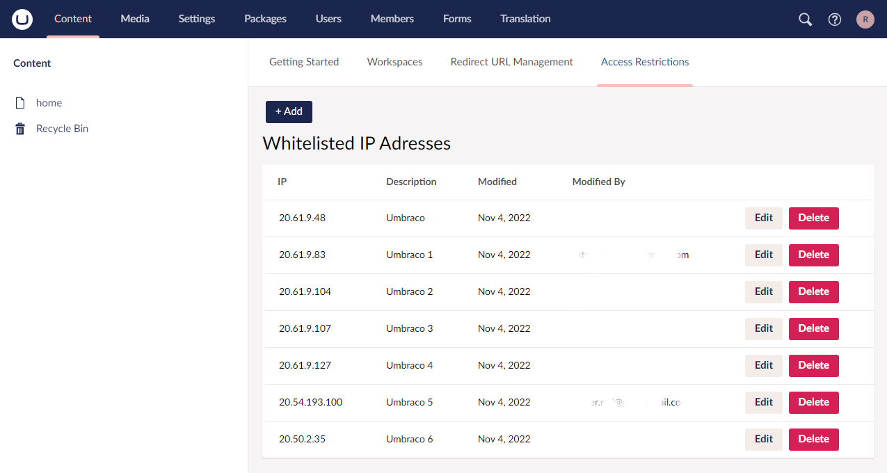
Task: Click the Modified column header
Action: tap(497, 182)
